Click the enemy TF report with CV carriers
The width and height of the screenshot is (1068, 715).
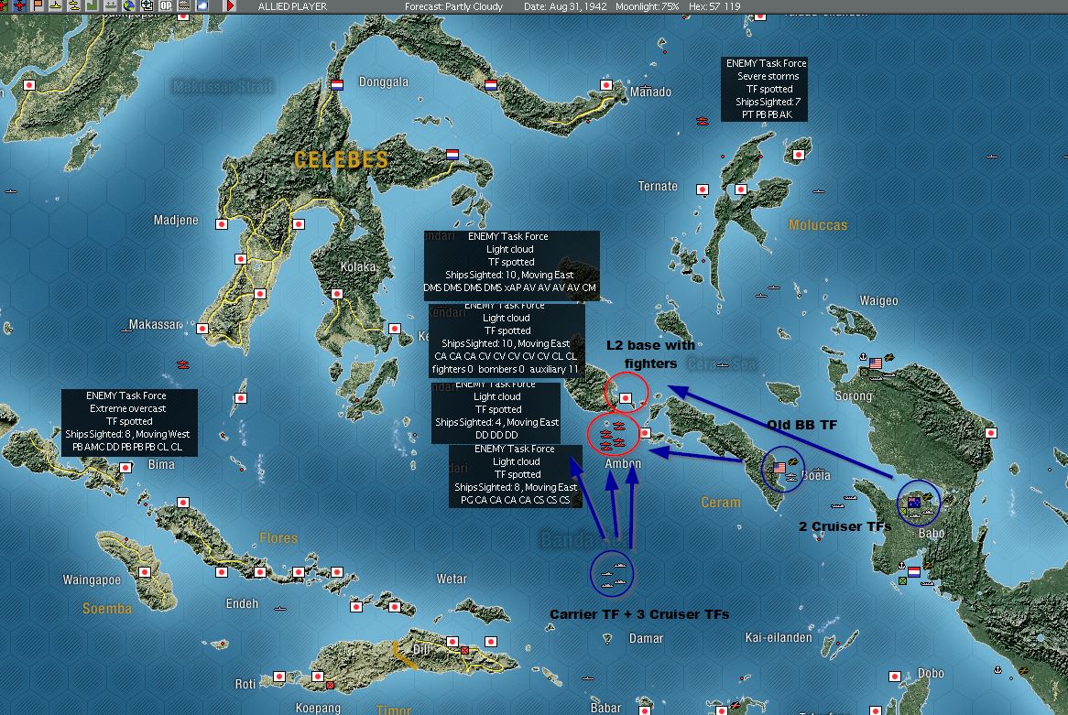point(507,340)
